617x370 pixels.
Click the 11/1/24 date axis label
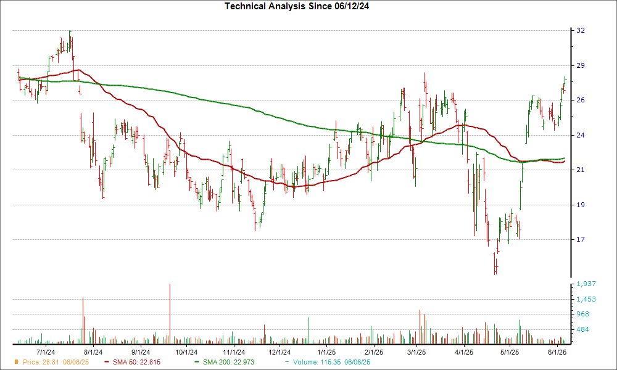click(234, 352)
